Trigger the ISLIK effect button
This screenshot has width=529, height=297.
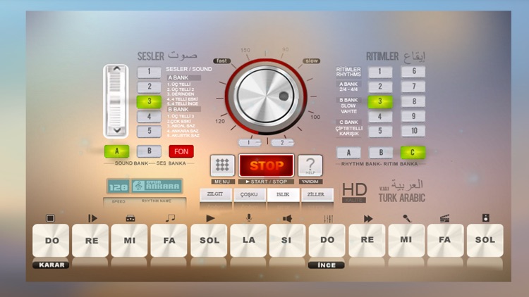(x=283, y=195)
